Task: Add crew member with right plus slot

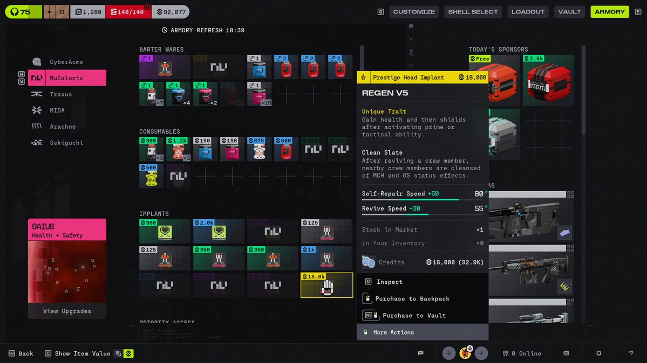Action: tap(481, 353)
